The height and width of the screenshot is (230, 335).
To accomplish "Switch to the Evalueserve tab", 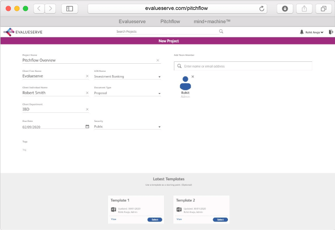I will [132, 22].
